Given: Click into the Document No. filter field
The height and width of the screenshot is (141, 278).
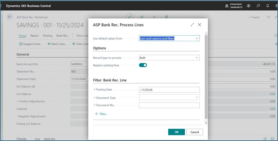Looking at the screenshot, I should pyautogui.click(x=169, y=105).
